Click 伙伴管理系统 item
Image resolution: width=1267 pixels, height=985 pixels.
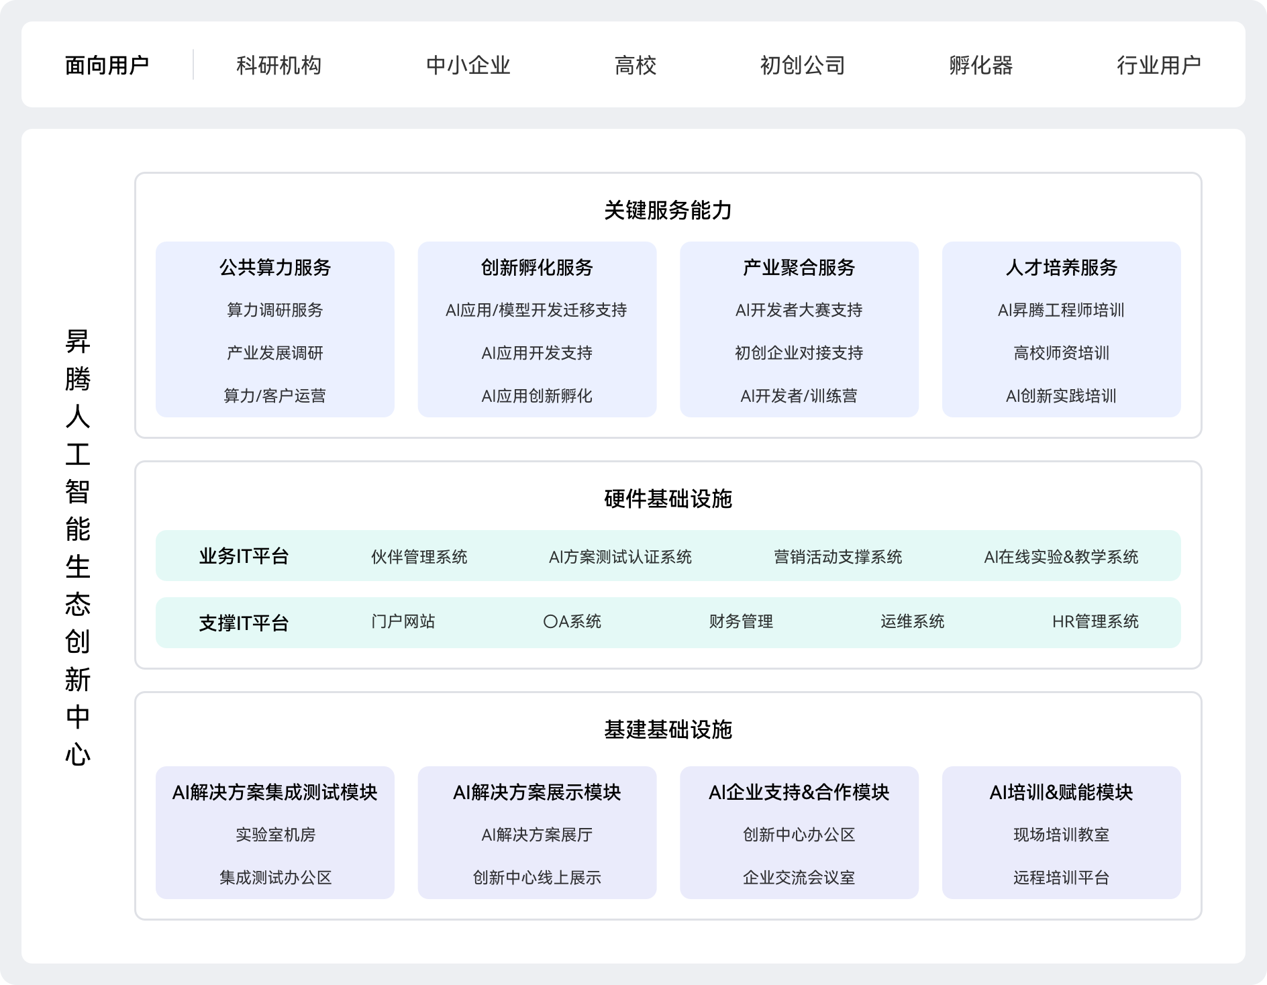pyautogui.click(x=419, y=557)
